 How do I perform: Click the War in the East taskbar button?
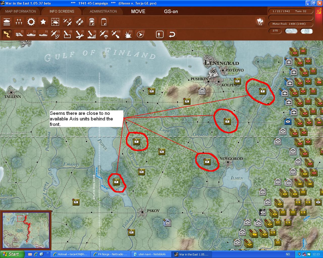192,254
